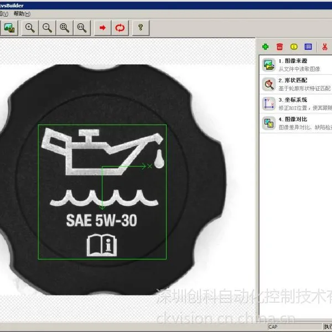Screen dimensions: 332x332
Task: Select the shape matching step icon
Action: point(269,84)
